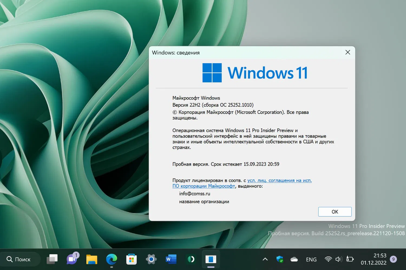
Task: Launch Microsoft Word from the taskbar
Action: [x=171, y=259]
